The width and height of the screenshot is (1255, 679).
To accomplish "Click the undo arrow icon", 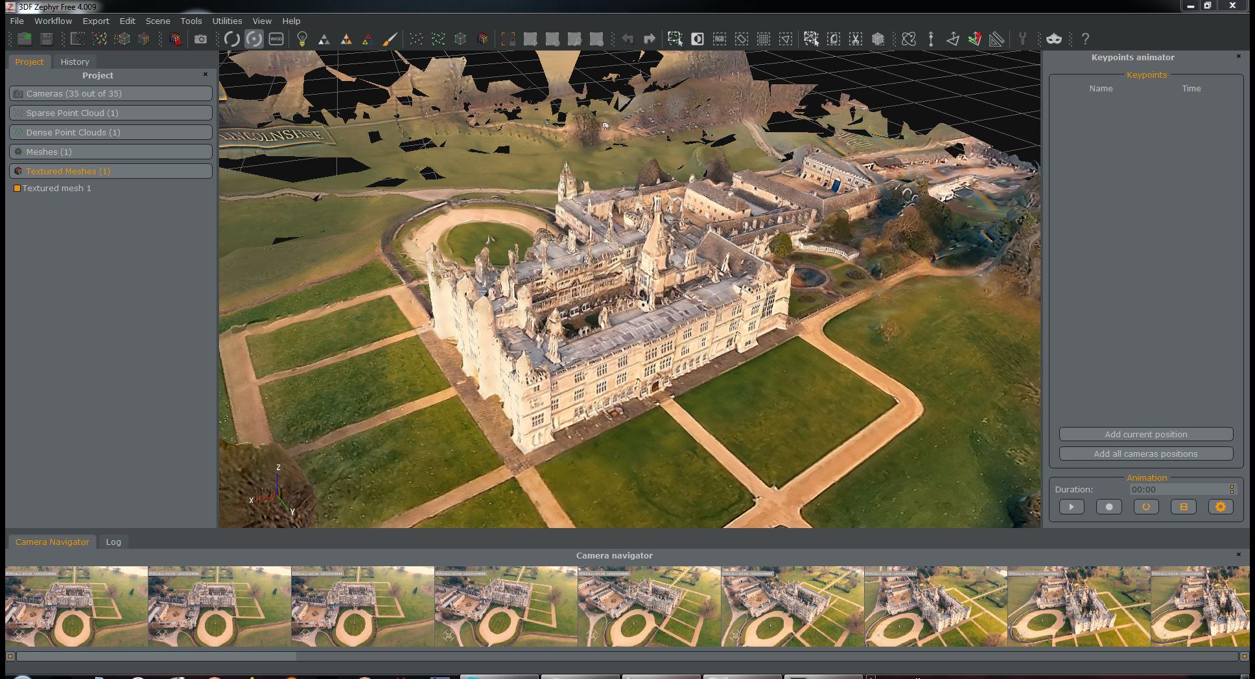I will pyautogui.click(x=627, y=39).
